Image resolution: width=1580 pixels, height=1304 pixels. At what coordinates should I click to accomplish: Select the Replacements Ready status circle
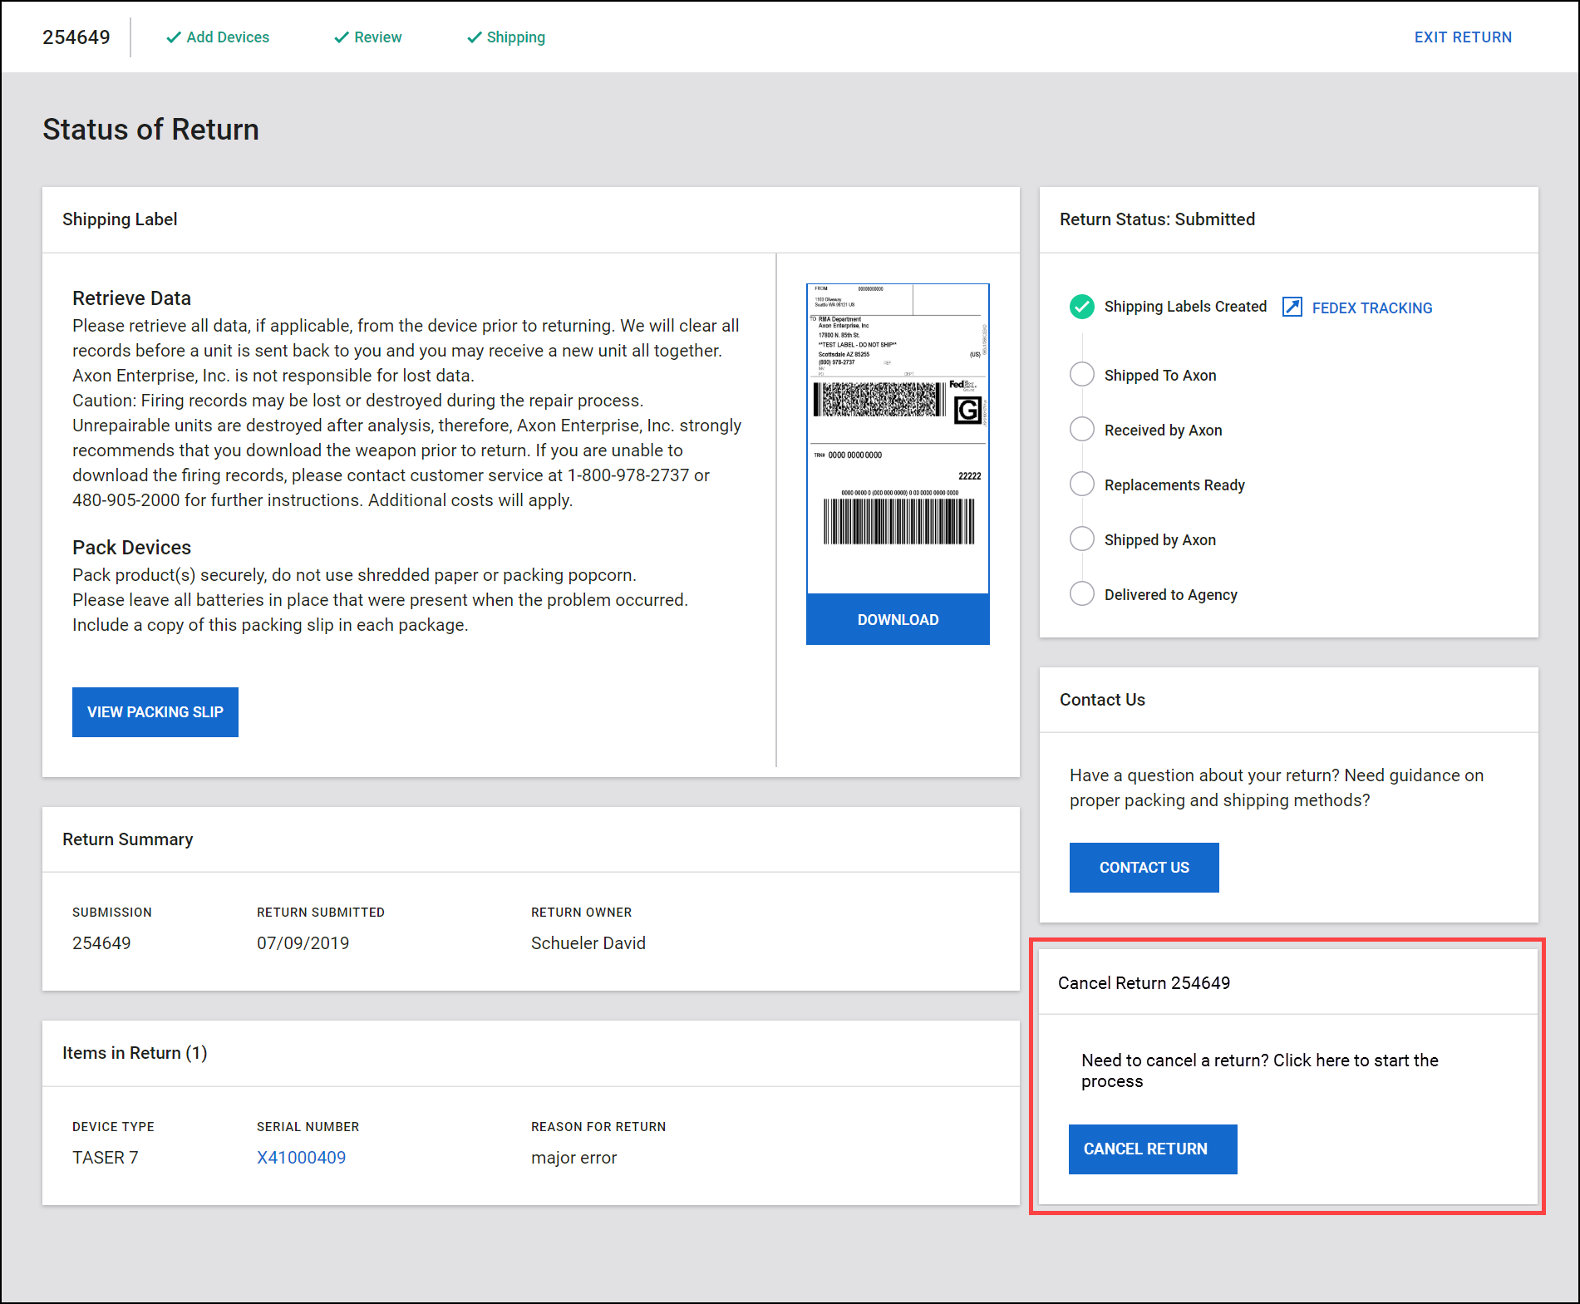pos(1081,484)
